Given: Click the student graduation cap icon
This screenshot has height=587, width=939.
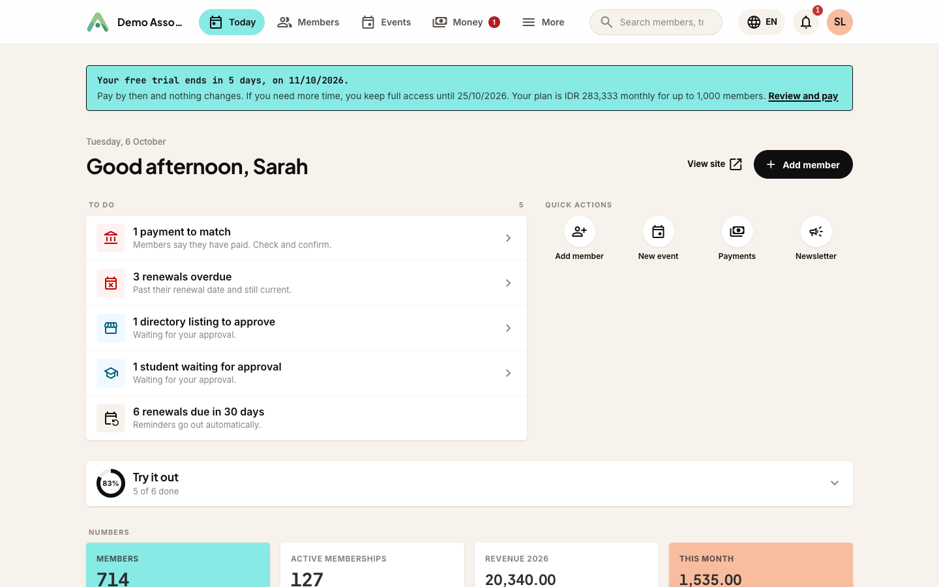Looking at the screenshot, I should 111,373.
